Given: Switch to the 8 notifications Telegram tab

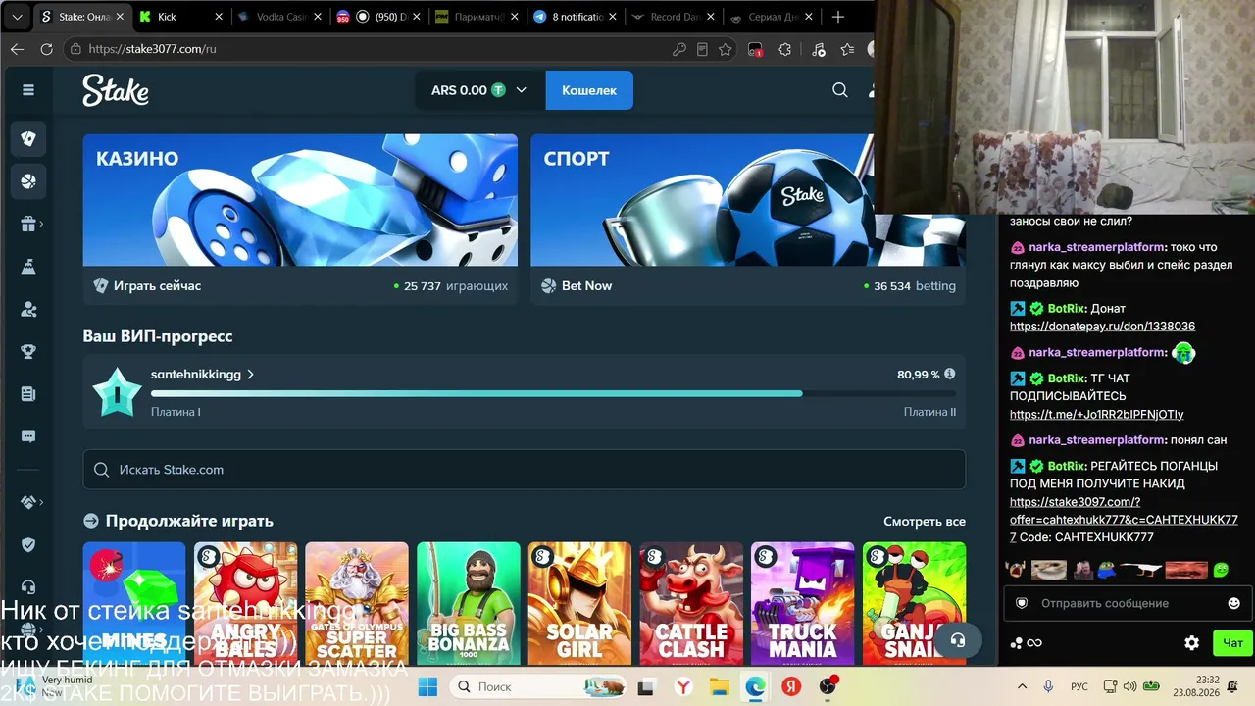Looking at the screenshot, I should tap(577, 17).
